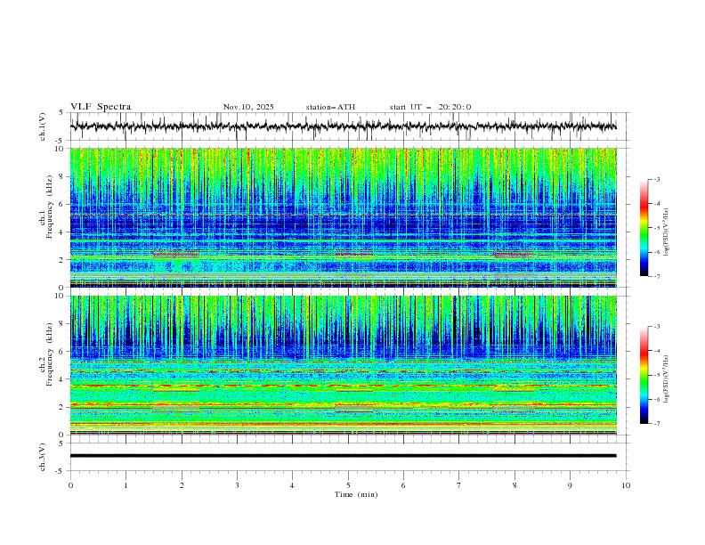Click the ch.1 spectrogram plot area
This screenshot has height=545, width=705.
343,217
